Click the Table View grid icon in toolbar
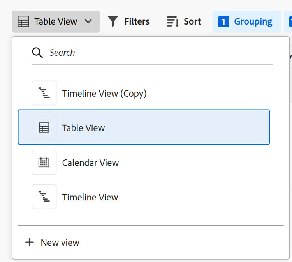This screenshot has height=262, width=292. coord(24,21)
